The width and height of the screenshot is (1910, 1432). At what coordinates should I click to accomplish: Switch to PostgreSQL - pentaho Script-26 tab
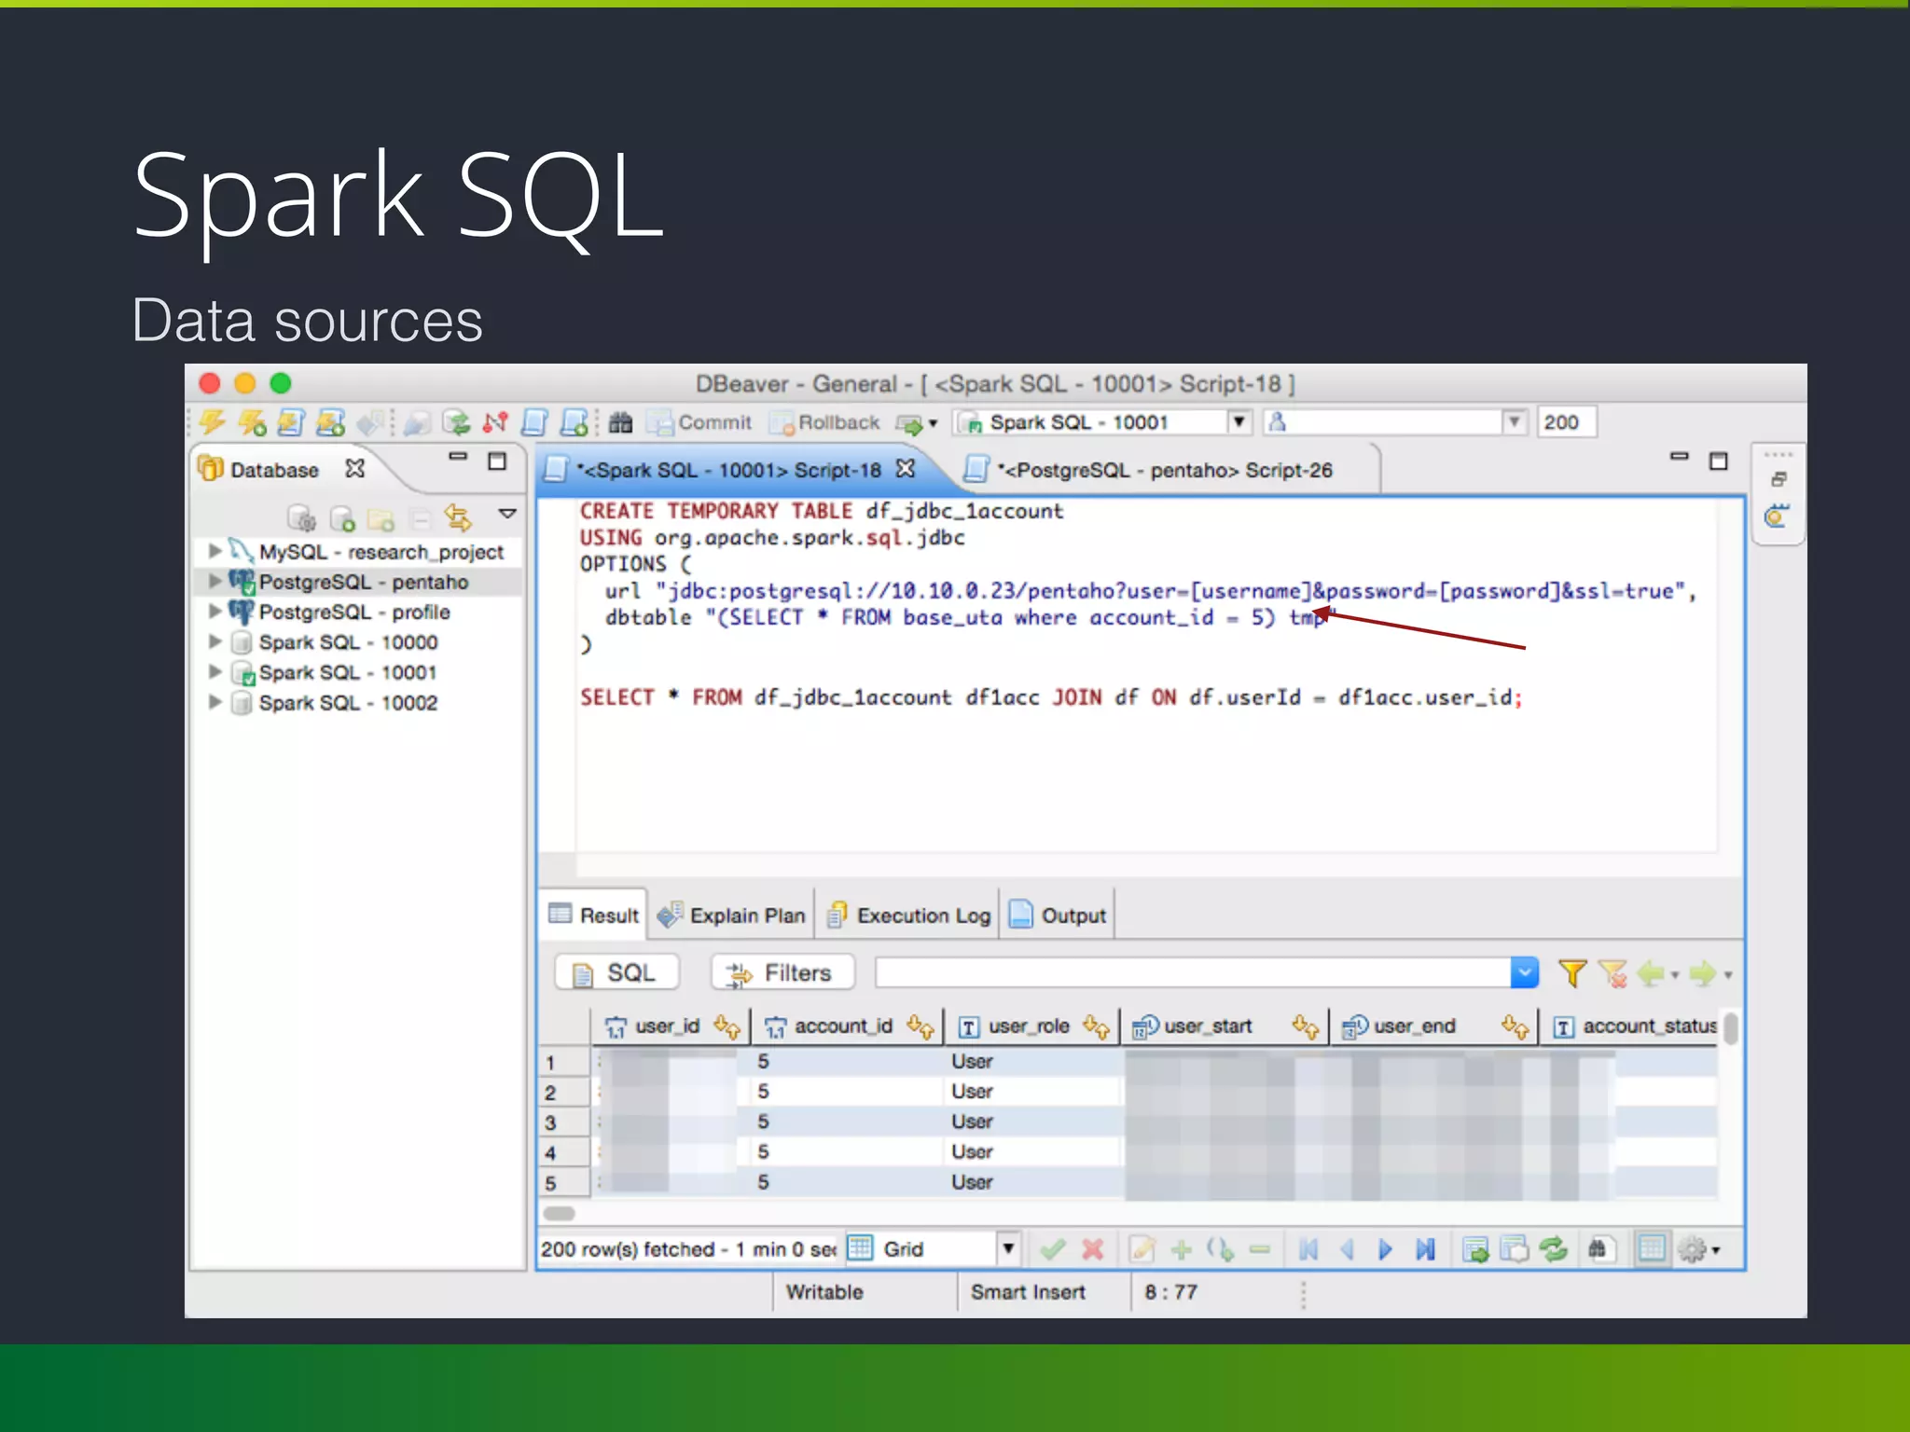tap(1166, 470)
